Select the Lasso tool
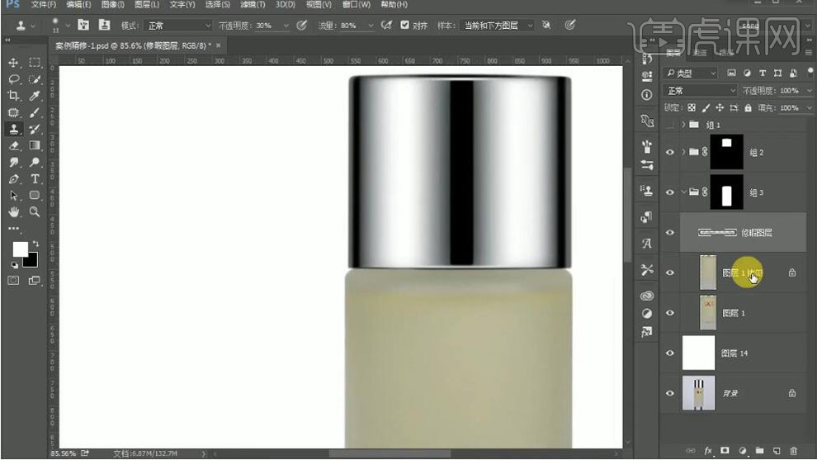 13,79
